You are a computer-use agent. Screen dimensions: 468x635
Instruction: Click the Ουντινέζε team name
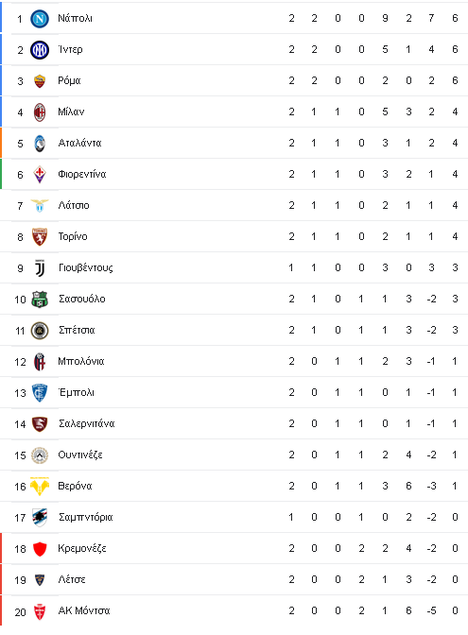coord(80,455)
